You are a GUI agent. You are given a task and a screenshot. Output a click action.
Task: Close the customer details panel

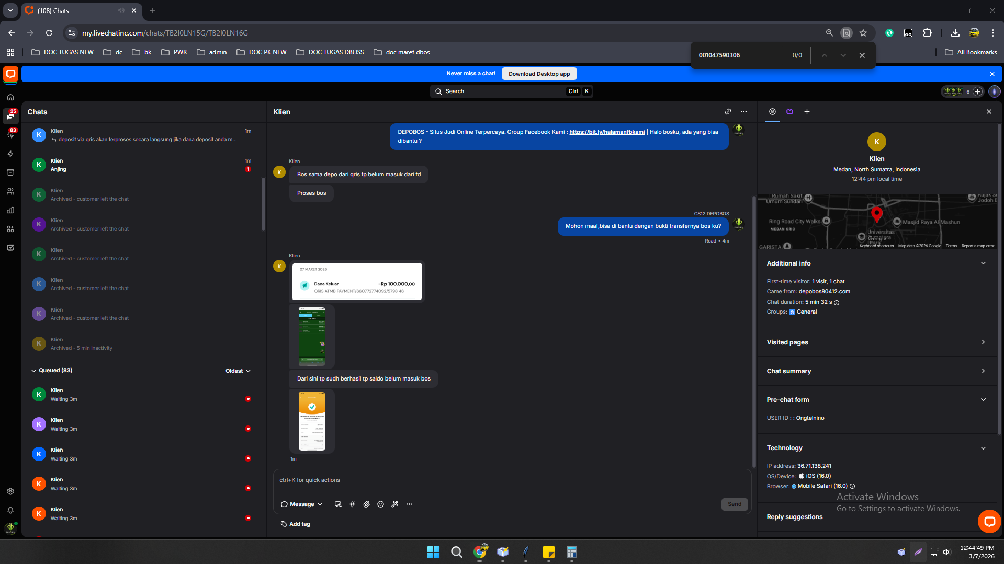[989, 112]
